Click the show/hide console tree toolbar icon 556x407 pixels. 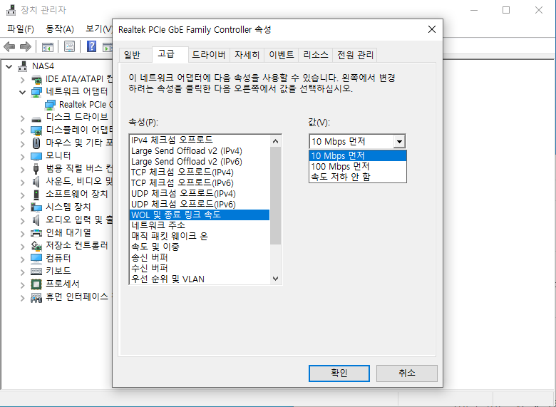pos(48,46)
